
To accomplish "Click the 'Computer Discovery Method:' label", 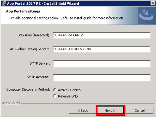I will 28,90.
